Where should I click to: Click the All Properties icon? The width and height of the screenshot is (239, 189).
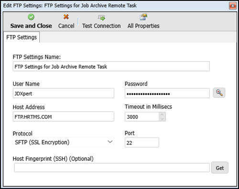[x=143, y=17]
